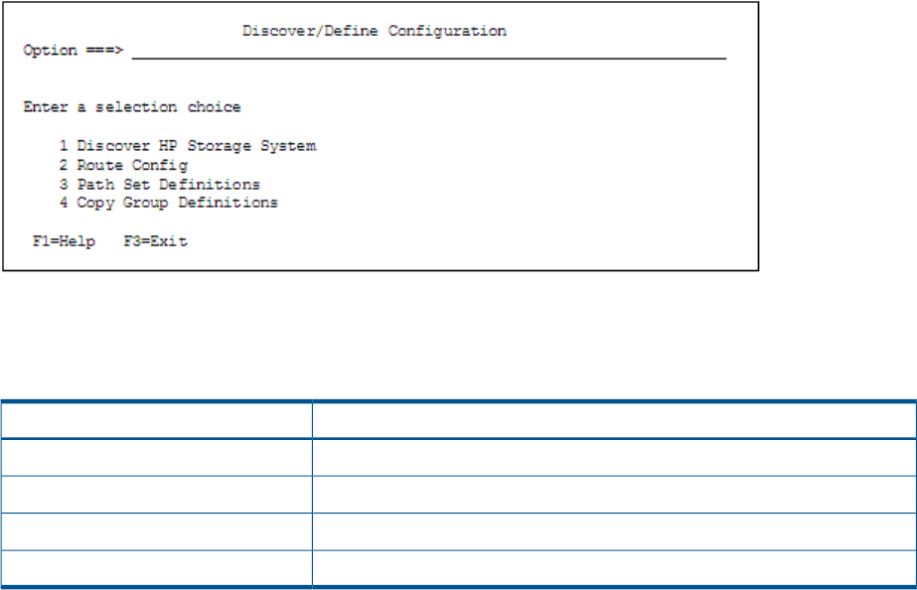The height and width of the screenshot is (590, 917).
Task: Click the Option ===> input field
Action: click(428, 52)
